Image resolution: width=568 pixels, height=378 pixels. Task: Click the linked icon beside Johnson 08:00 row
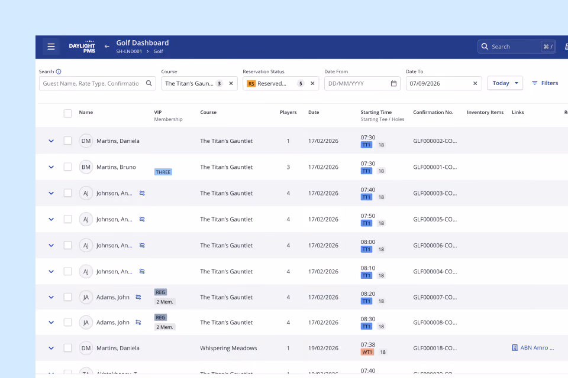click(x=142, y=245)
